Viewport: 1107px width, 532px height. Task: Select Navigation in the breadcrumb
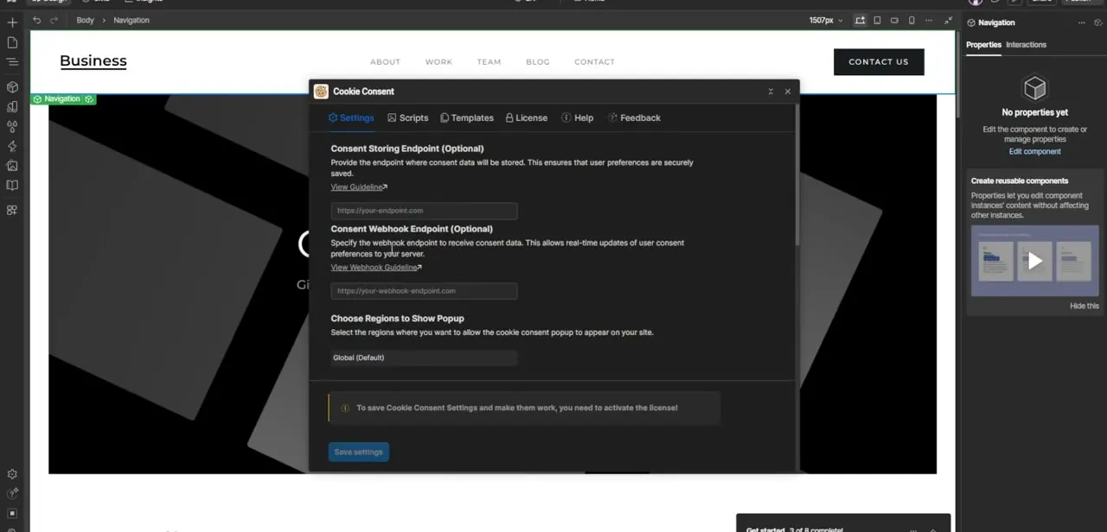pyautogui.click(x=131, y=20)
